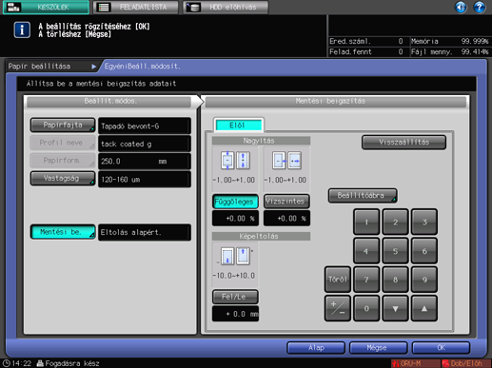This screenshot has height=368, width=492.
Task: Tap keypad number 1
Action: click(366, 222)
